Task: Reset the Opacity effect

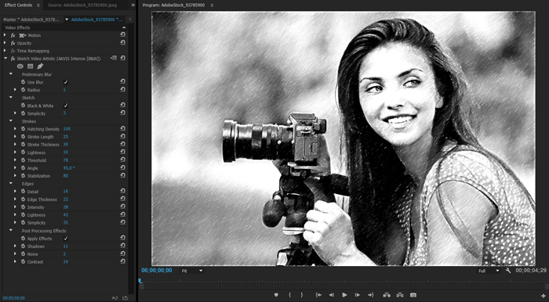Action: [x=123, y=42]
